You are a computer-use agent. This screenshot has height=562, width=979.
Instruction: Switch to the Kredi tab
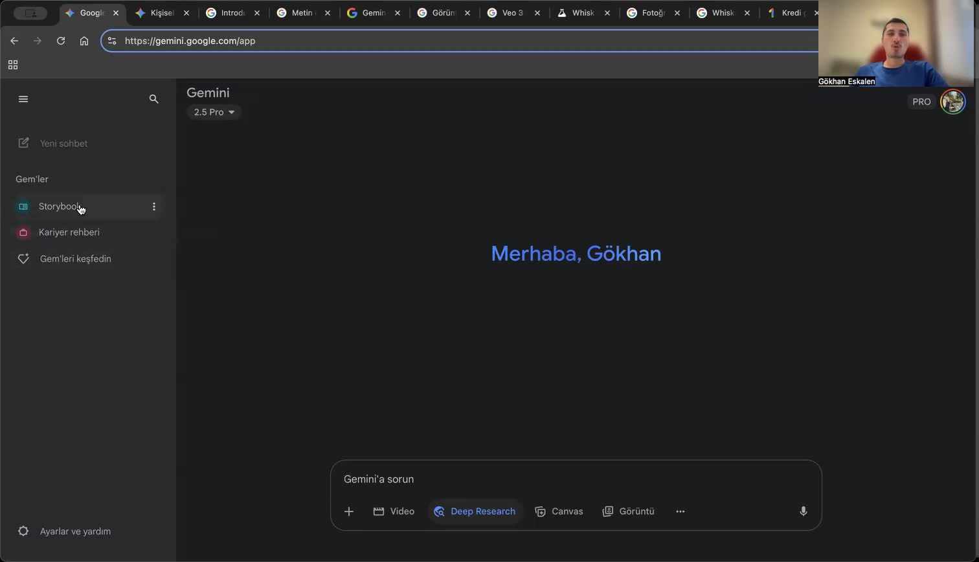791,13
